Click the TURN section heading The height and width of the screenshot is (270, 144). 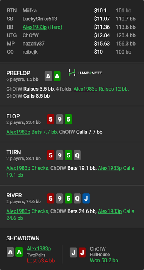coord(13,152)
